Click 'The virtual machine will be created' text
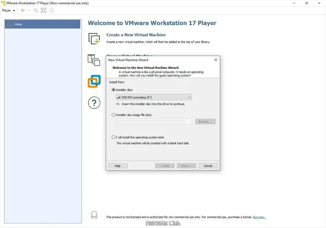The width and height of the screenshot is (326, 228). [x=153, y=143]
